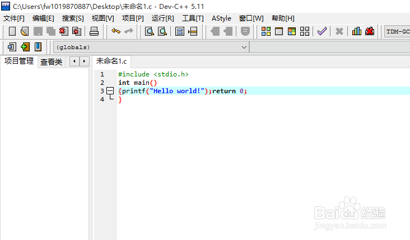Open the AStyle menu
The width and height of the screenshot is (410, 240).
[x=221, y=18]
